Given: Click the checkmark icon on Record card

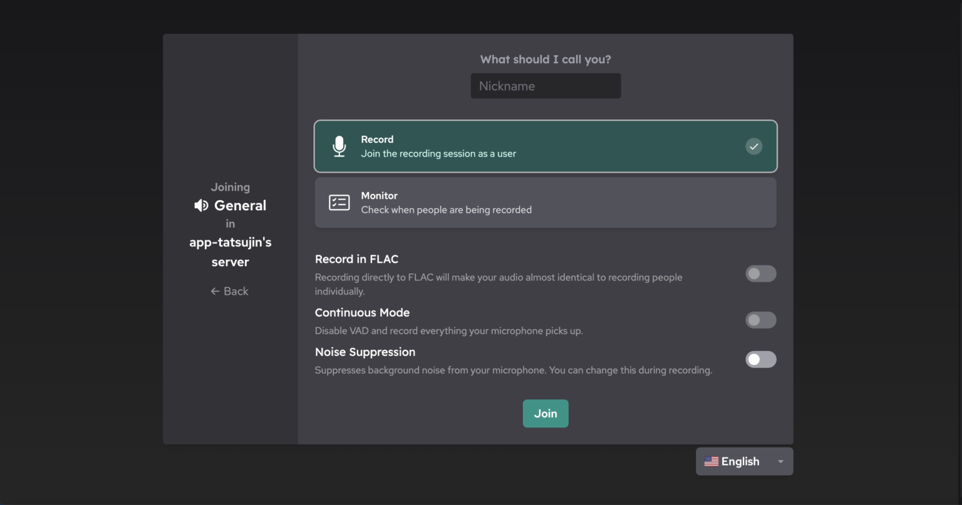Looking at the screenshot, I should pos(753,146).
